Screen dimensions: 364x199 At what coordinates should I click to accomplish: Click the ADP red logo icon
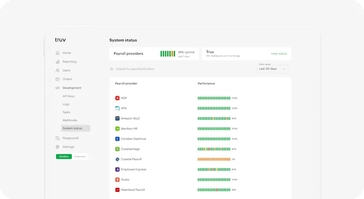click(117, 98)
